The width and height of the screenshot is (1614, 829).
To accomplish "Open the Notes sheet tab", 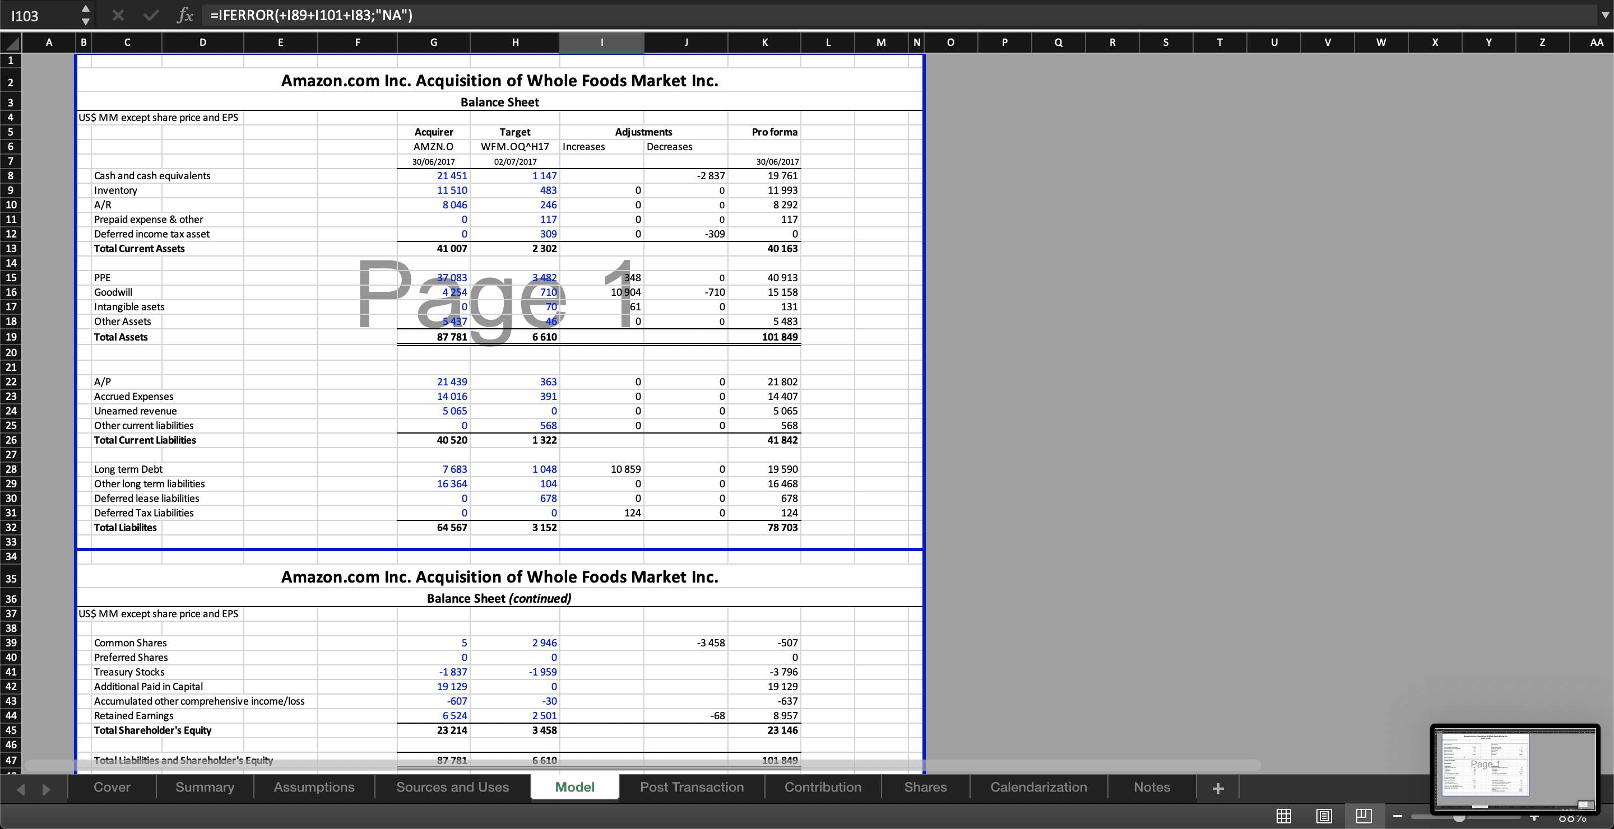I will 1152,787.
